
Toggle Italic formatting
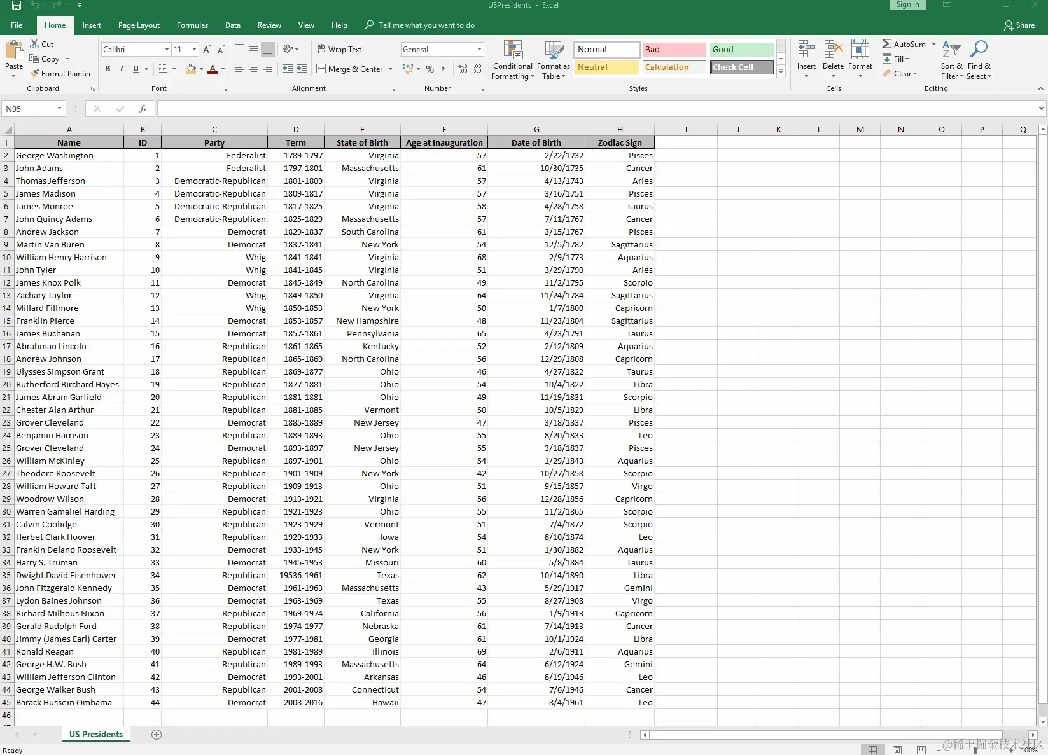tap(122, 69)
